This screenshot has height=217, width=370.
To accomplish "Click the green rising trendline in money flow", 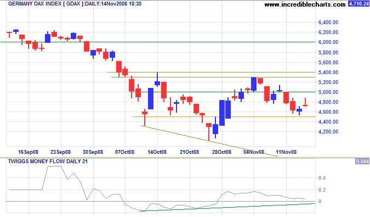I will tap(227, 207).
